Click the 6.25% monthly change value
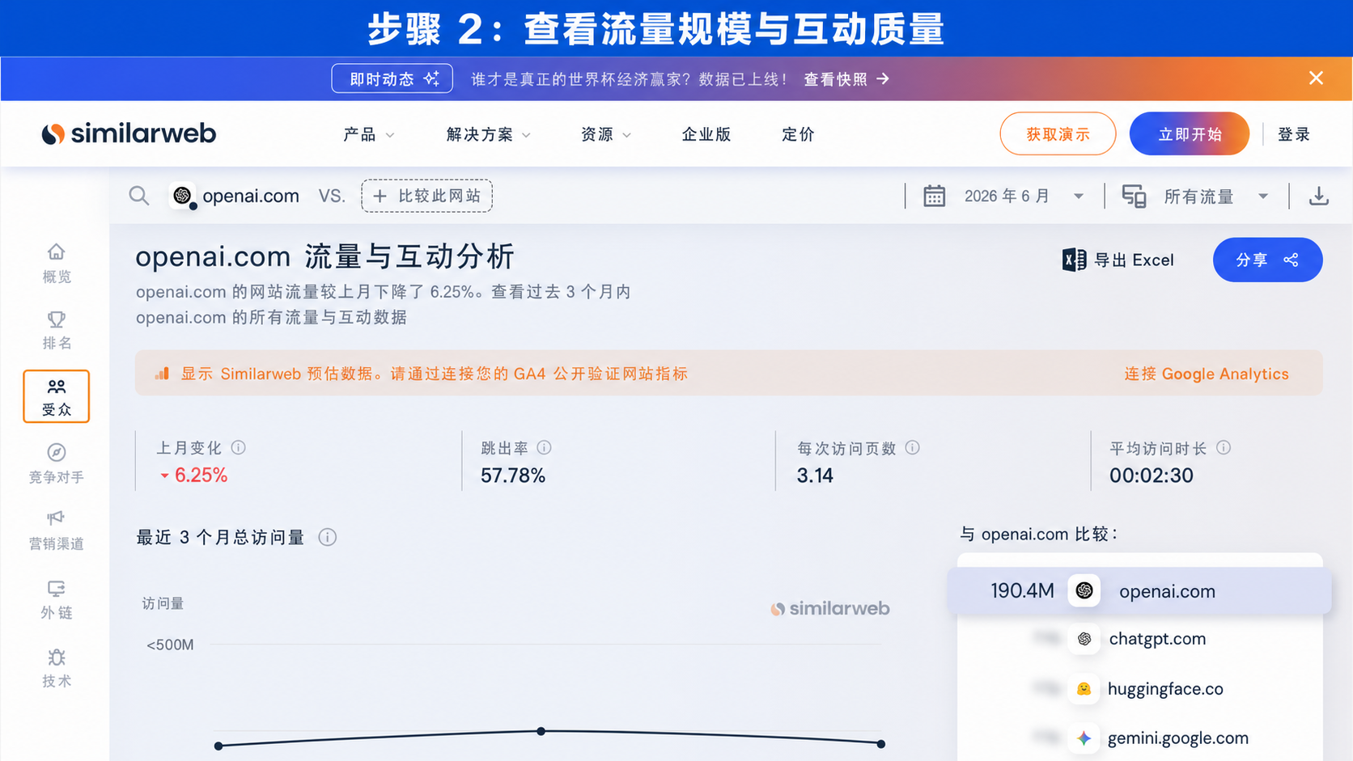 [201, 476]
